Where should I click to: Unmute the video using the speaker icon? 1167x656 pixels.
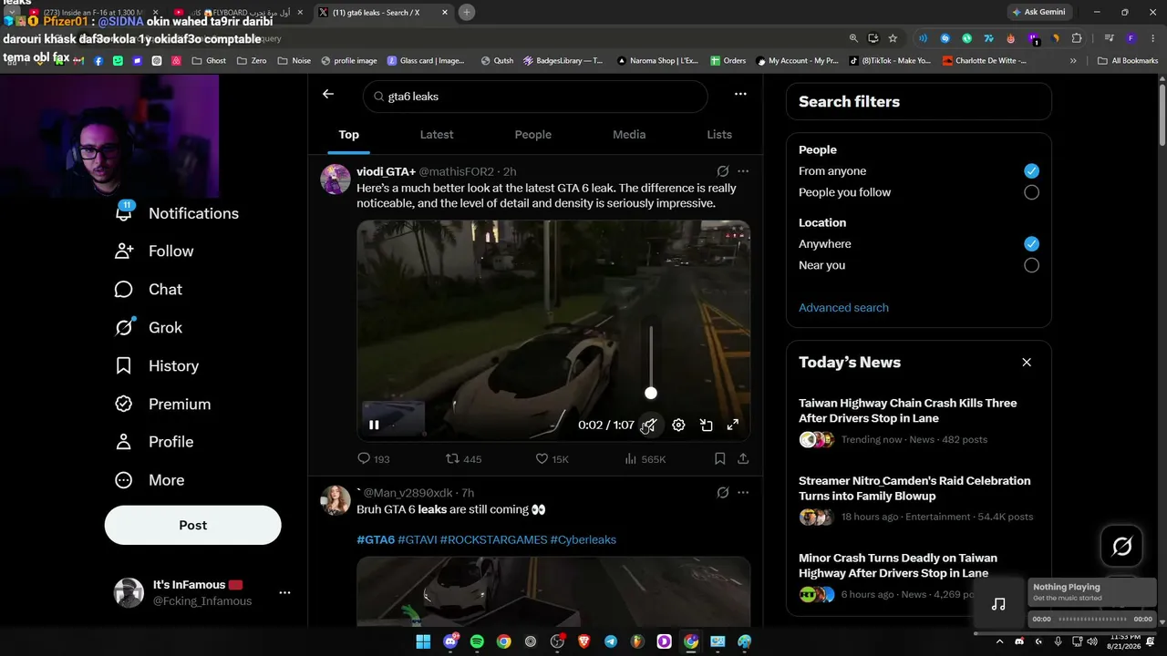pyautogui.click(x=650, y=425)
